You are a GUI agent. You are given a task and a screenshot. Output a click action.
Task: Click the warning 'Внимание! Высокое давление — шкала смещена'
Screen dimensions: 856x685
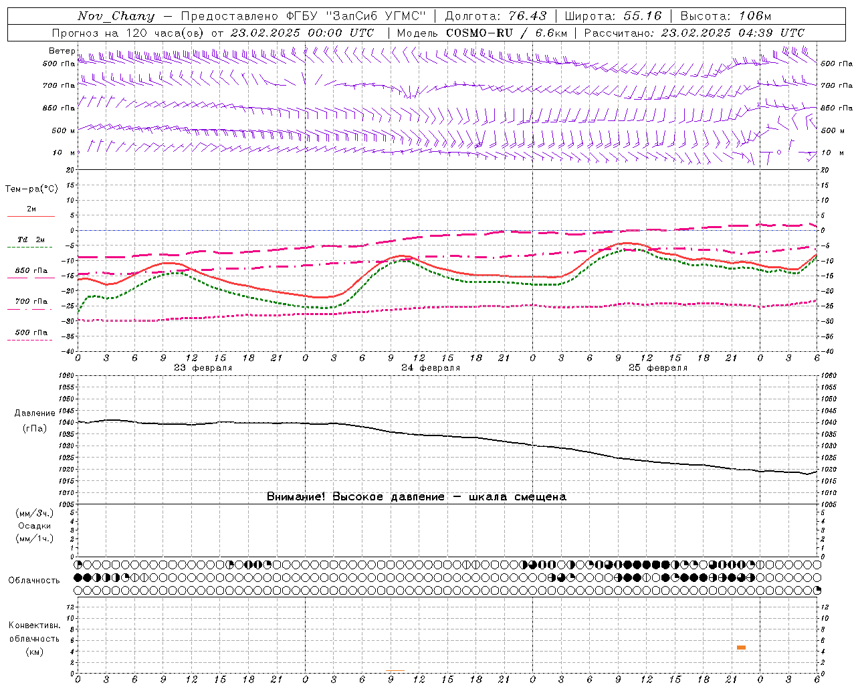417,497
